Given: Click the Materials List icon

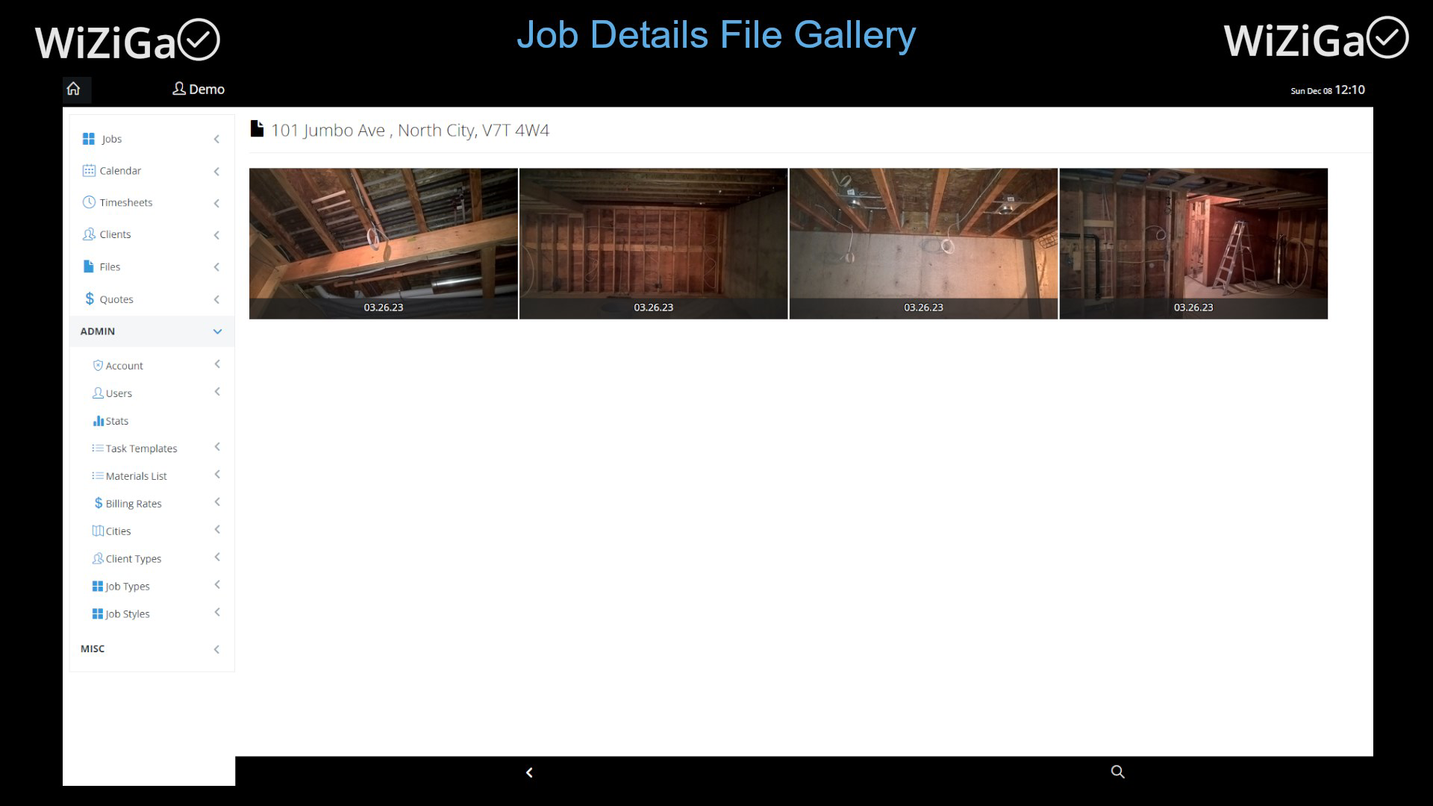Looking at the screenshot, I should pos(98,476).
